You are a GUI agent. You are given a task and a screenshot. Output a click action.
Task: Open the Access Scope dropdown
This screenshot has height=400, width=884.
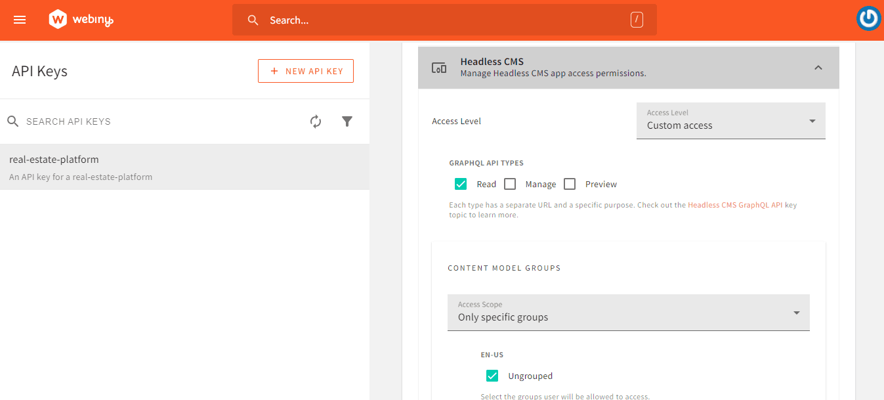point(628,312)
